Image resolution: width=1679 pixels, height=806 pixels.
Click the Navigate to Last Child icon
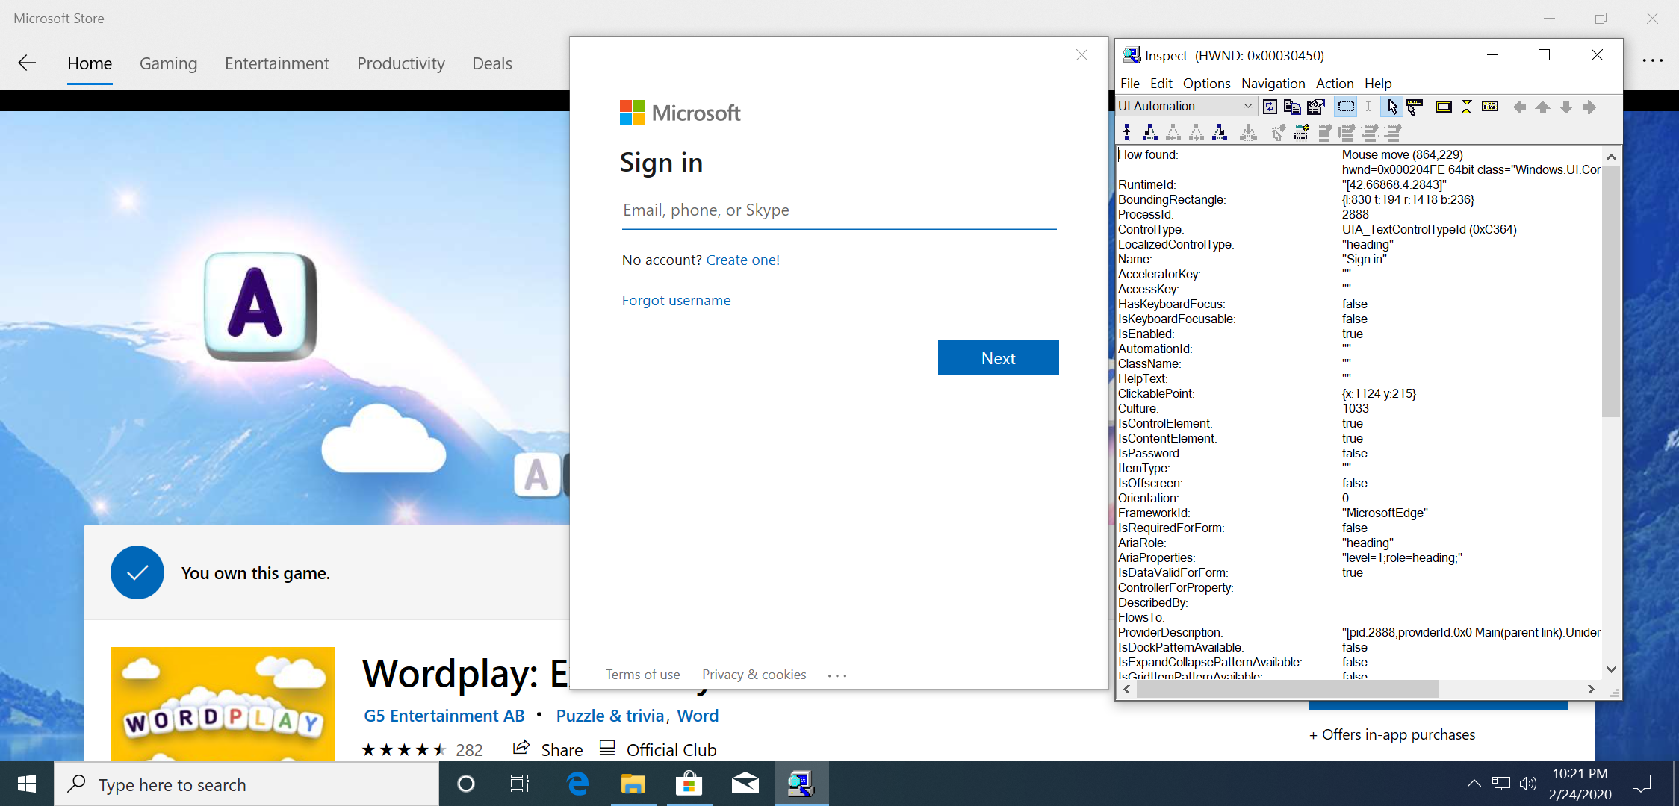pos(1220,133)
